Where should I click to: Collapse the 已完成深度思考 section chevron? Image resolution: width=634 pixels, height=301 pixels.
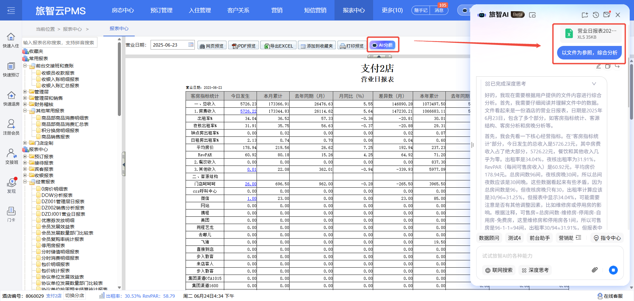pos(594,84)
